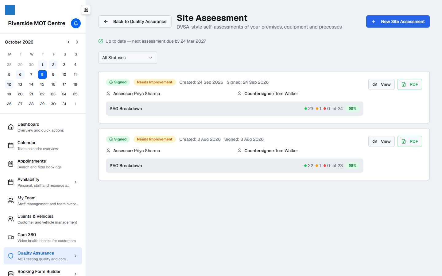Click the Cam 360 video camera icon
This screenshot has height=276, width=442.
coord(11,237)
